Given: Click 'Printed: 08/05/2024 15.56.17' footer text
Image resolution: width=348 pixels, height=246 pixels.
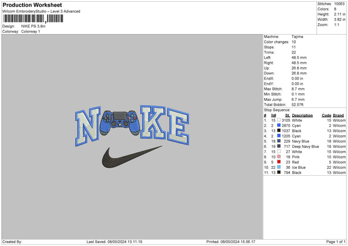Looking at the screenshot, I should click(231, 242).
